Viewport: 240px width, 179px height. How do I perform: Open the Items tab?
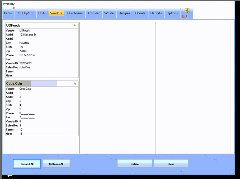8,13
